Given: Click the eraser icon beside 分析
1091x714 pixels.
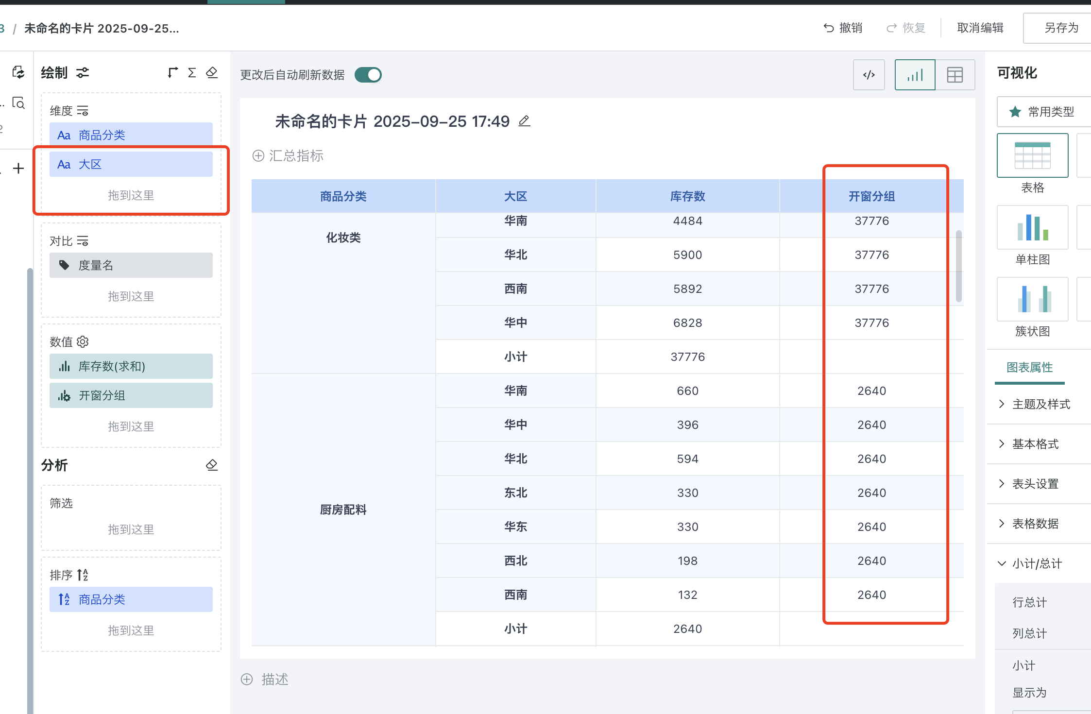Looking at the screenshot, I should click(212, 465).
